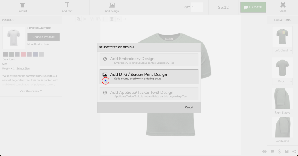
Task: Click the floppy disk save icon
Action: point(287,152)
